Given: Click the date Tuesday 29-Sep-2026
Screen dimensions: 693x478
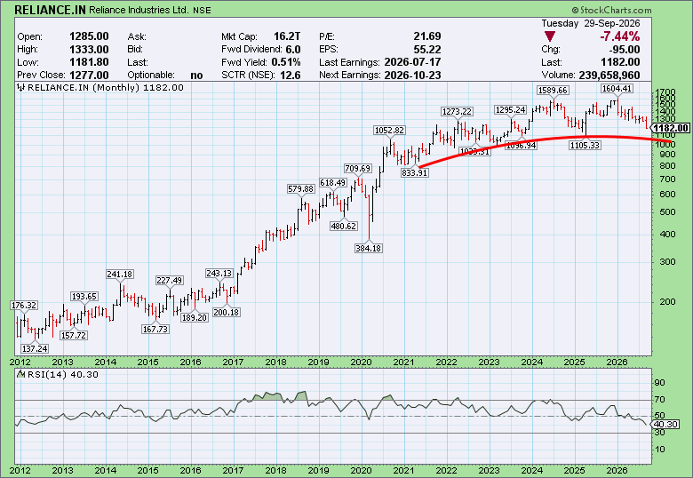Looking at the screenshot, I should (591, 23).
